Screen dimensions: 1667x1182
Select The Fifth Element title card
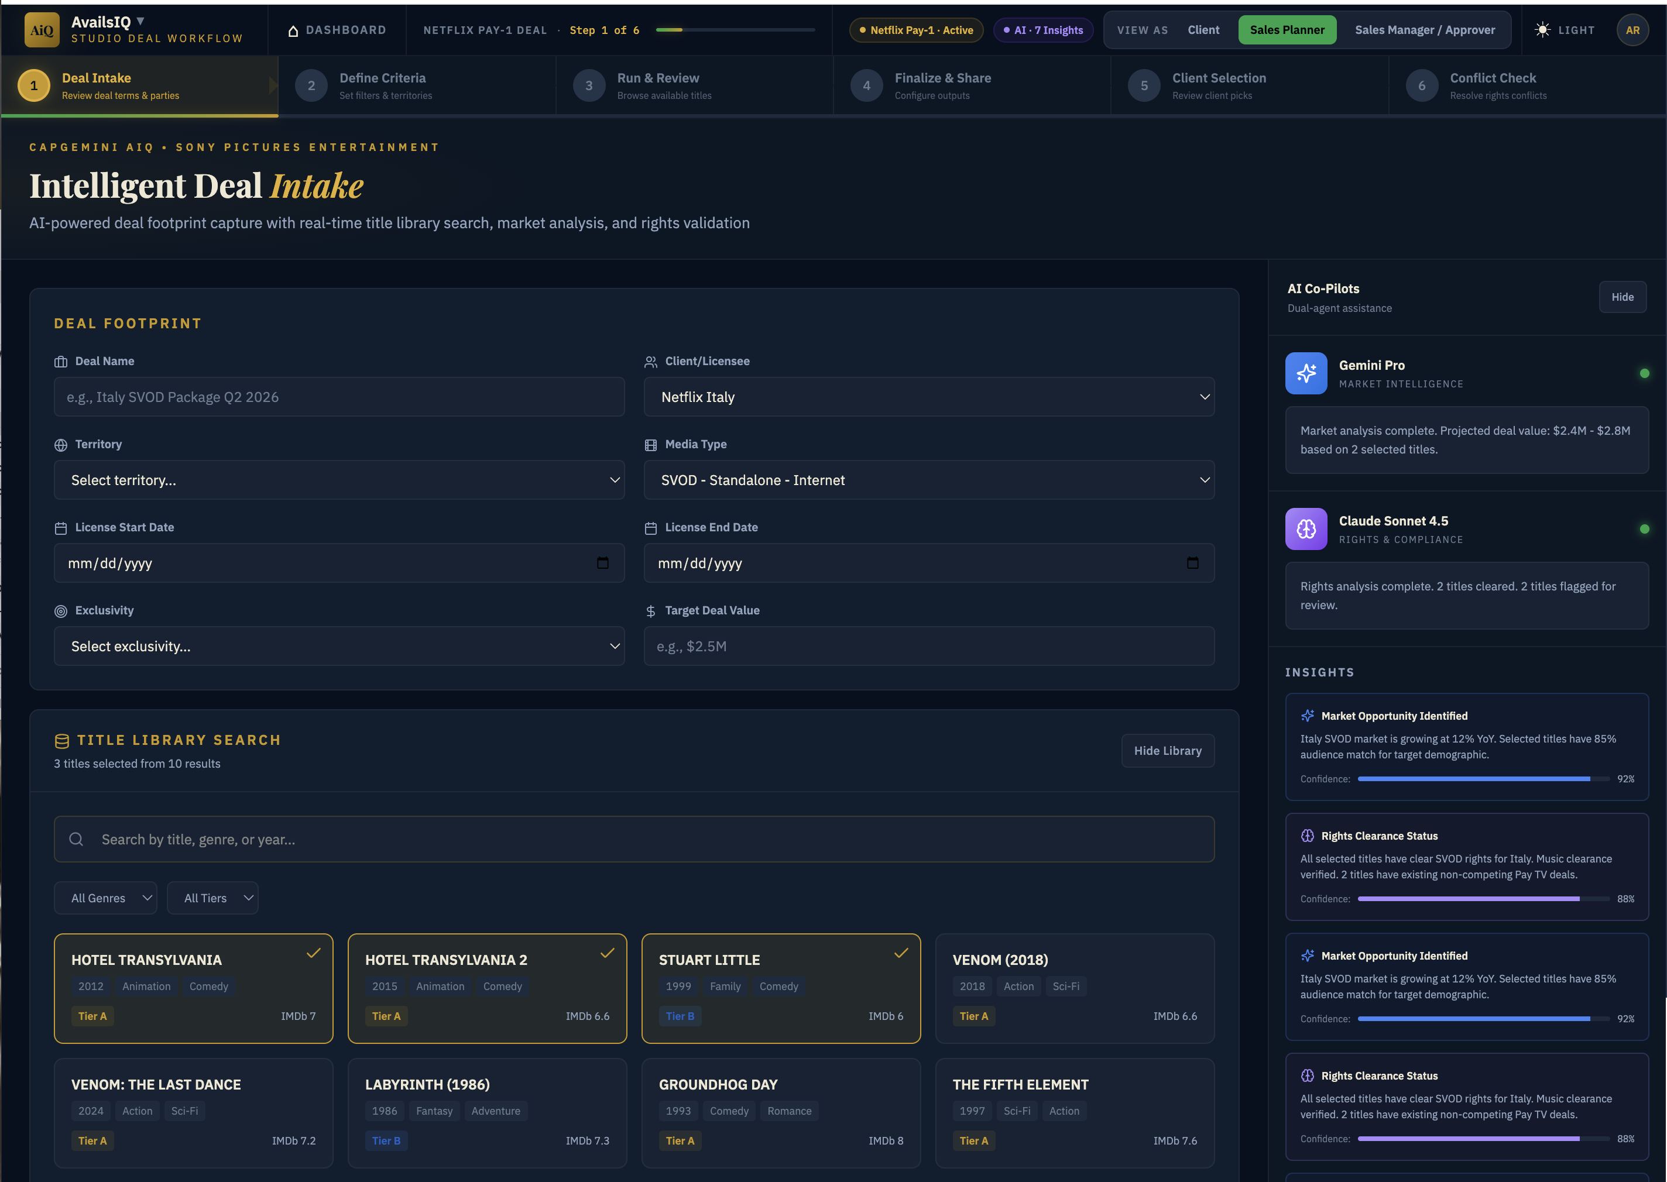(1075, 1113)
